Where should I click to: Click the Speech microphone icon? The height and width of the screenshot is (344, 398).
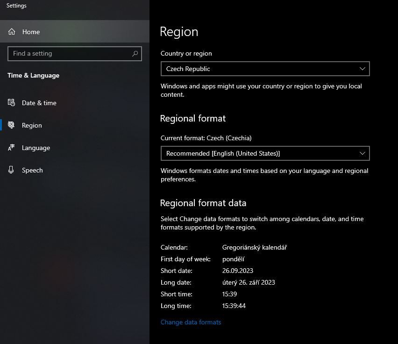[11, 170]
